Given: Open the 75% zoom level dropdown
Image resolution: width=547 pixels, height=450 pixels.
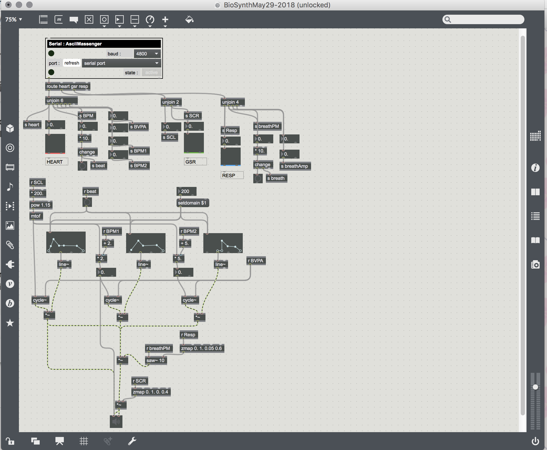Looking at the screenshot, I should tap(14, 19).
